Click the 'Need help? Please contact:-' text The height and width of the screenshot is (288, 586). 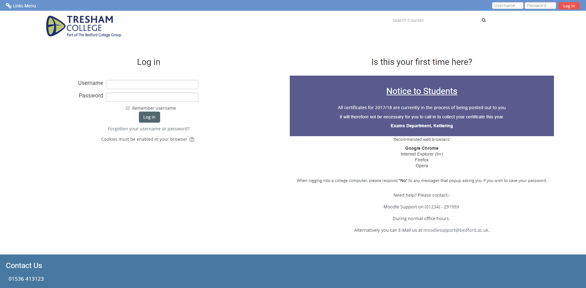tap(422, 195)
